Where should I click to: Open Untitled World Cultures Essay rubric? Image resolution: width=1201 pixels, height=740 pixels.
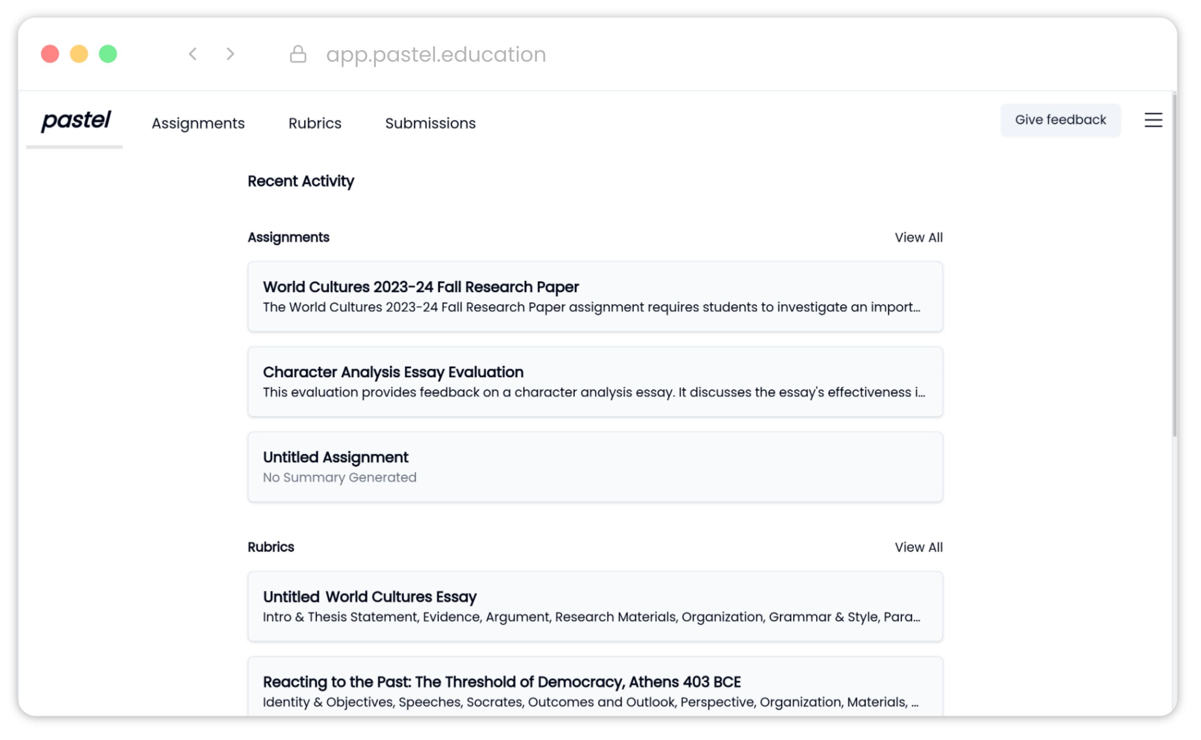[x=595, y=607]
